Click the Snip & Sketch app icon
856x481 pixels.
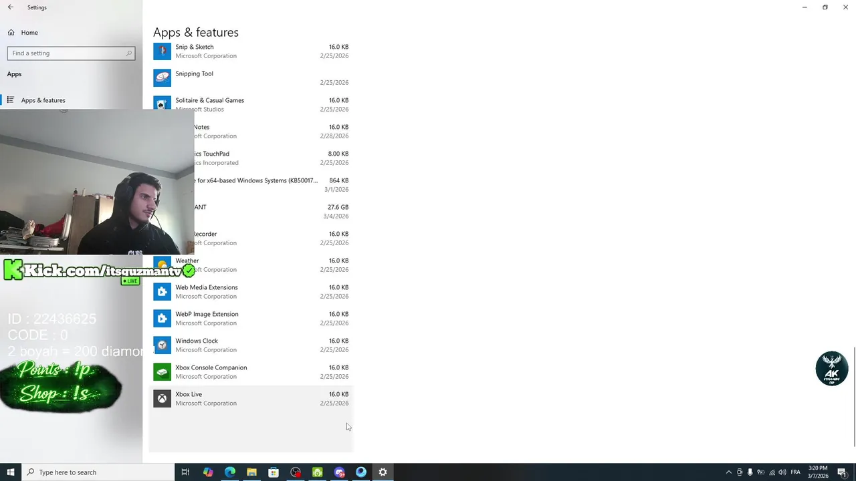[x=162, y=51]
